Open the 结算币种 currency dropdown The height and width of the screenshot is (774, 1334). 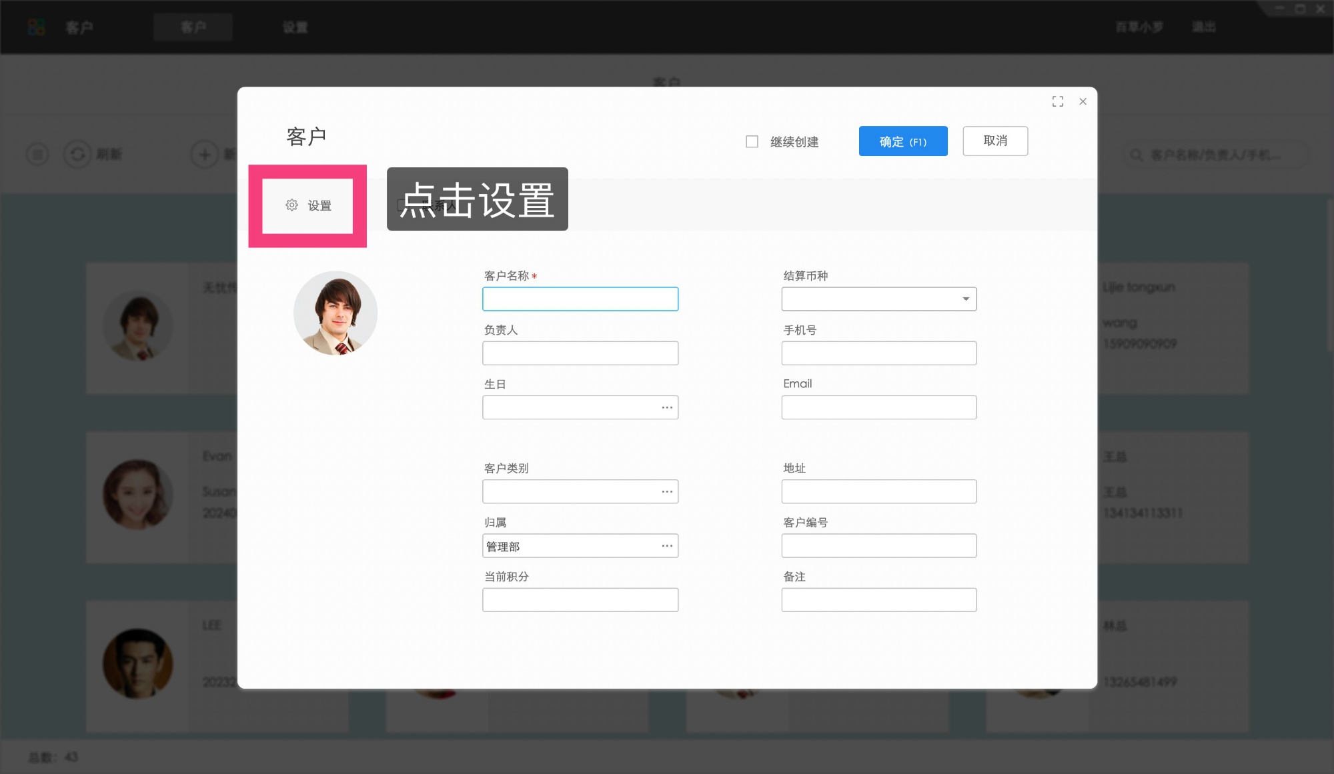click(965, 299)
